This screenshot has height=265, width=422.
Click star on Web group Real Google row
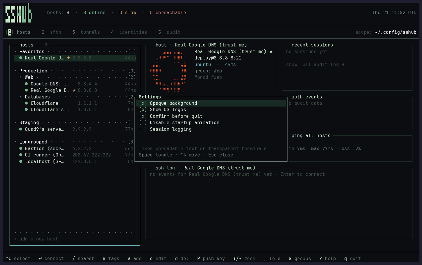pos(74,90)
